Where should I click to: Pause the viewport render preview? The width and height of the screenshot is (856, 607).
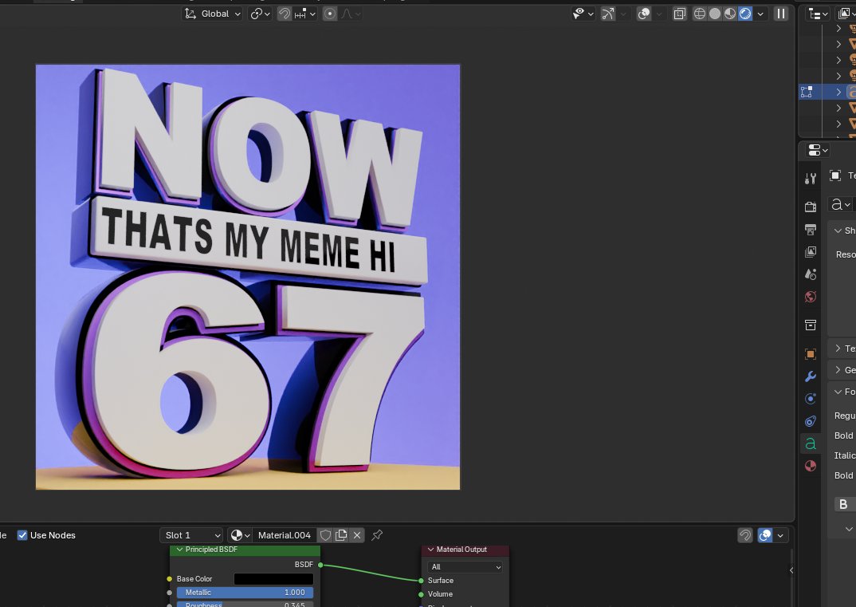781,14
